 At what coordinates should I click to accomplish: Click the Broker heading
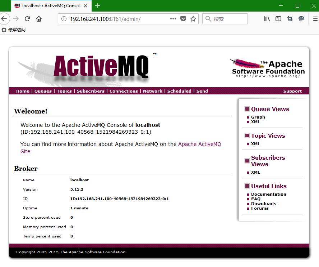(26, 168)
